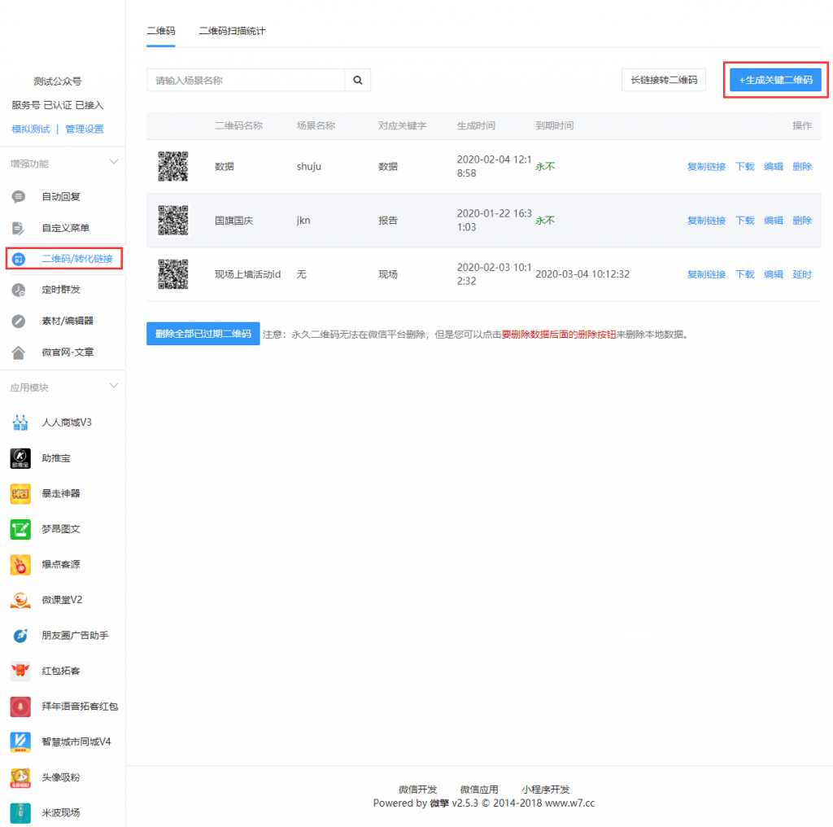This screenshot has width=833, height=827.
Task: Click 延时 for the 现场上墙活动id row
Action: [x=802, y=274]
